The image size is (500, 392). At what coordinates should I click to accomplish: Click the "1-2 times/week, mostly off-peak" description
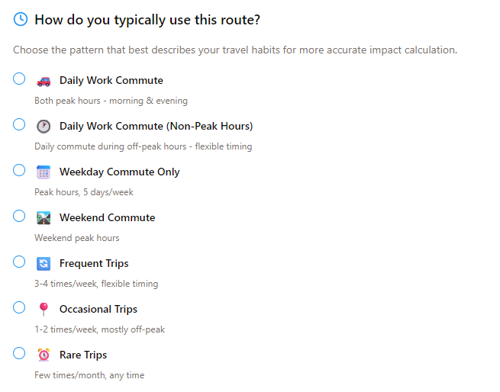[99, 329]
